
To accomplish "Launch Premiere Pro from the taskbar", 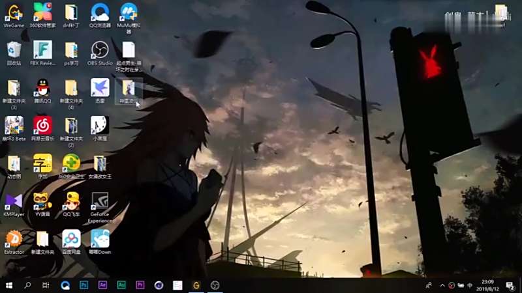I will tap(140, 285).
